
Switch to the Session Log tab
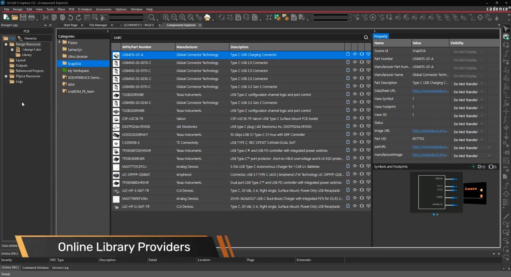point(60,267)
